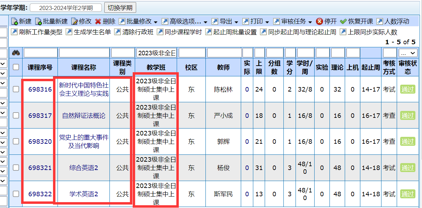Click the green 恢复开课 checkmark icon
This screenshot has height=208, width=422.
coord(343,21)
